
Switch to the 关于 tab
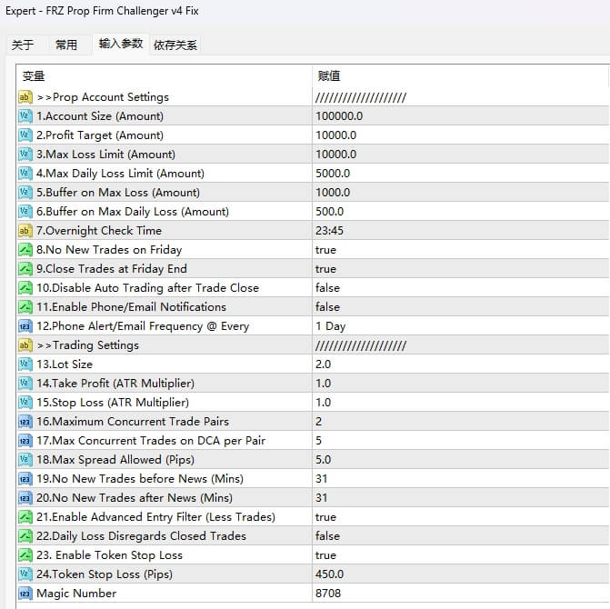23,45
